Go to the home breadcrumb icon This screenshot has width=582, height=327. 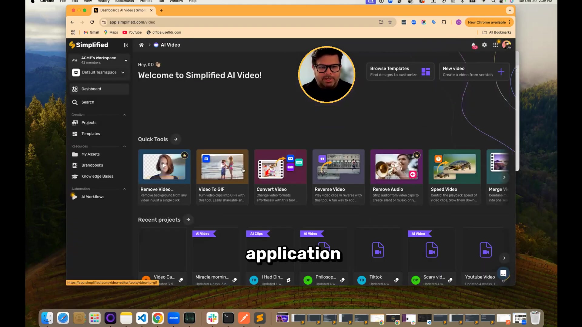pyautogui.click(x=141, y=45)
